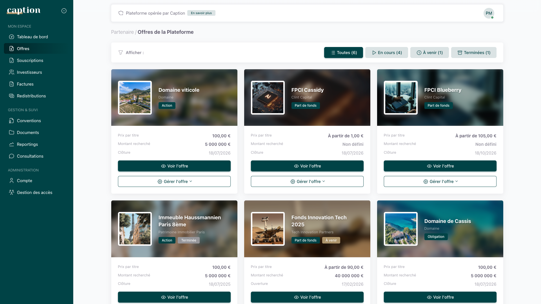Open the Tableau de bord sidebar icon
The width and height of the screenshot is (541, 304).
coord(11,37)
